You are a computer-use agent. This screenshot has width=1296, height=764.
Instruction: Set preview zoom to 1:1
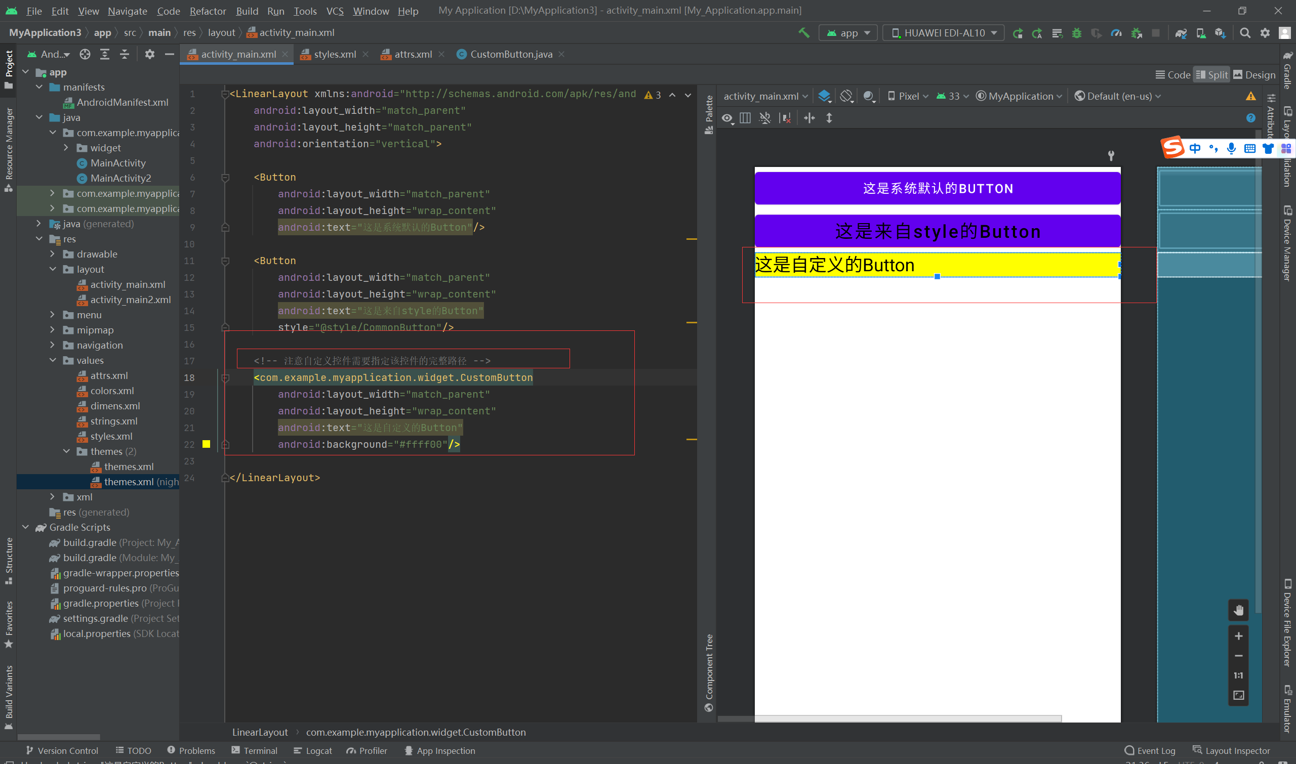[1238, 675]
